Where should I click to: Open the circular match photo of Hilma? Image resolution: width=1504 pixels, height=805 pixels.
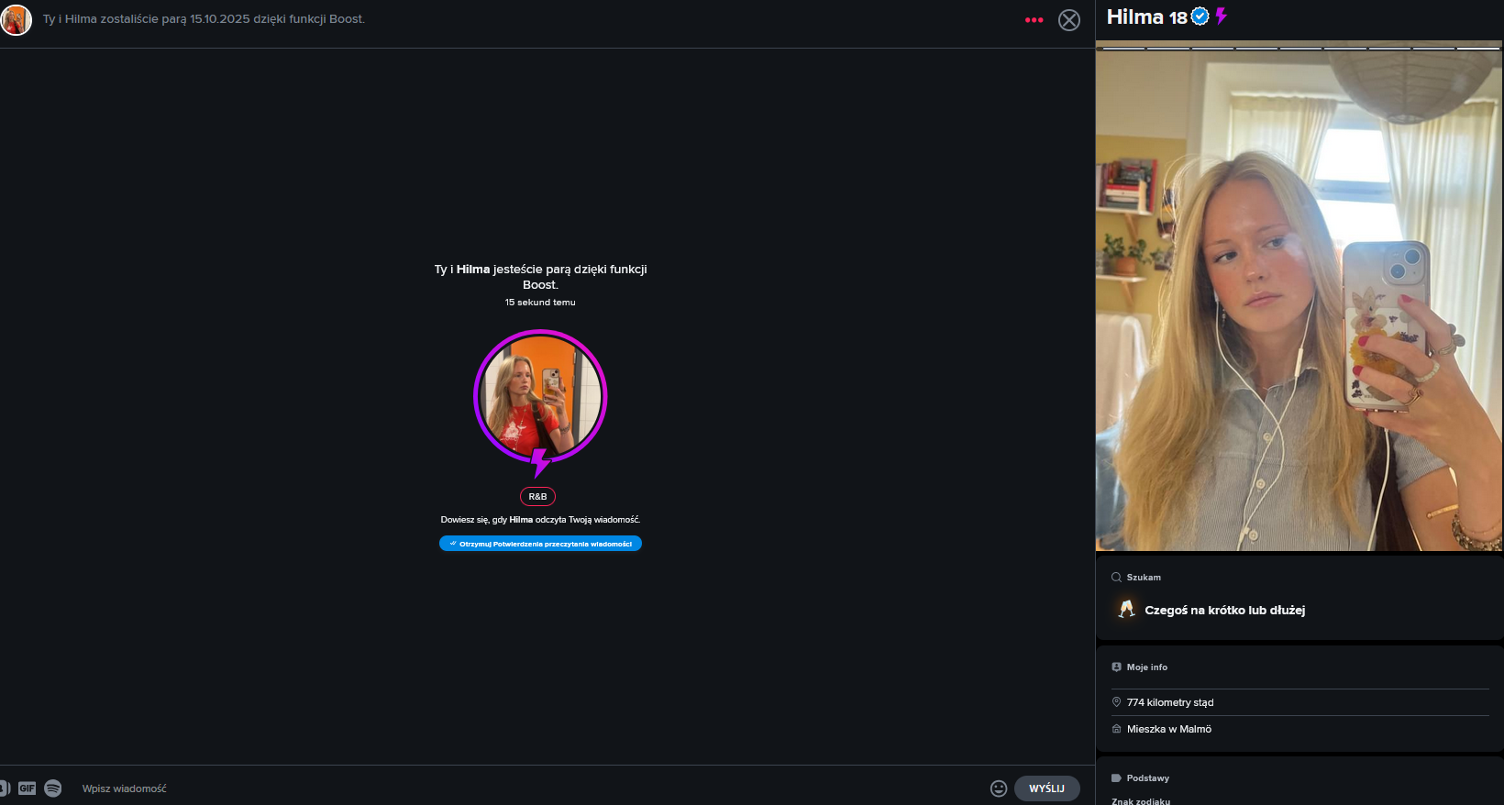tap(540, 396)
